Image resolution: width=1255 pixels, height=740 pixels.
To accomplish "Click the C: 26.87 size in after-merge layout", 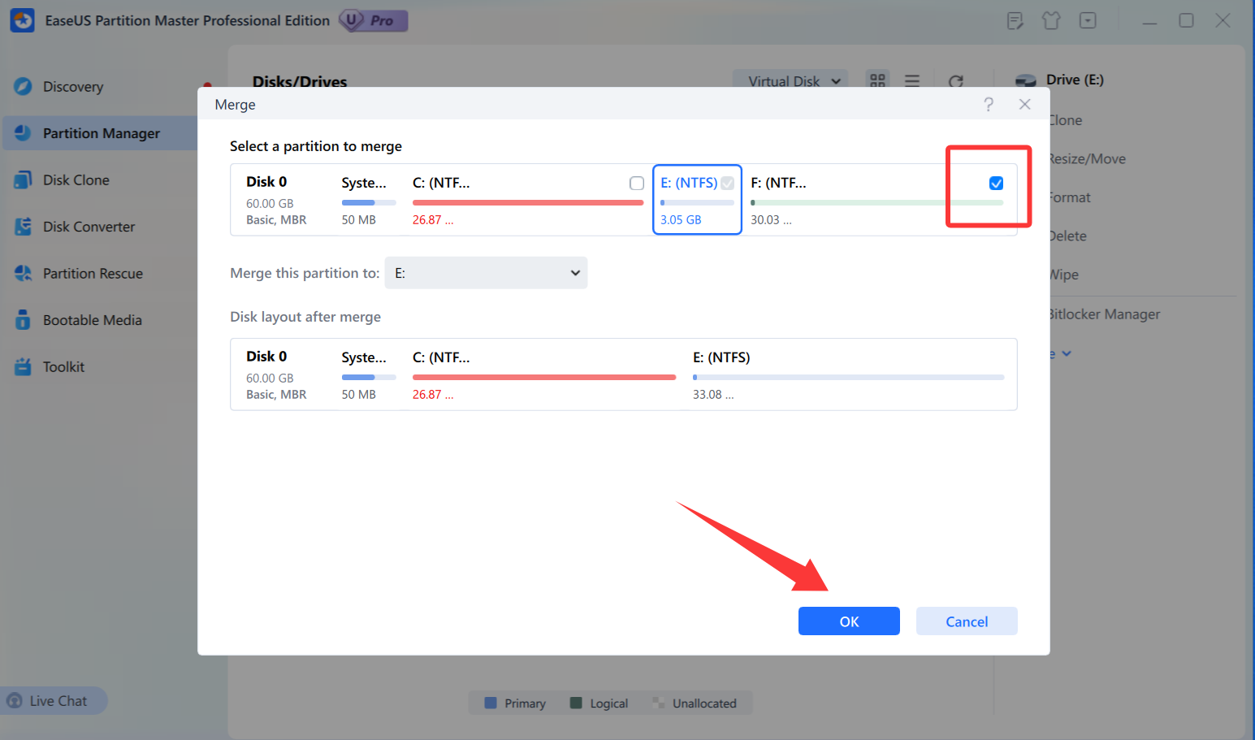I will click(x=433, y=395).
